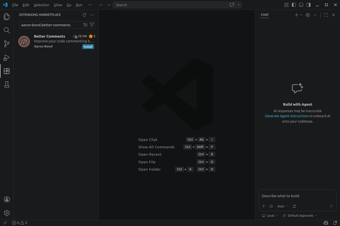Open the Edit menu

[x=26, y=5]
